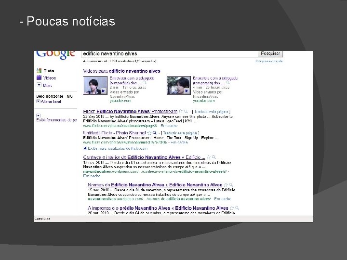Click Traduzir esta página for Untitled result
The height and width of the screenshot is (260, 347).
181,133
